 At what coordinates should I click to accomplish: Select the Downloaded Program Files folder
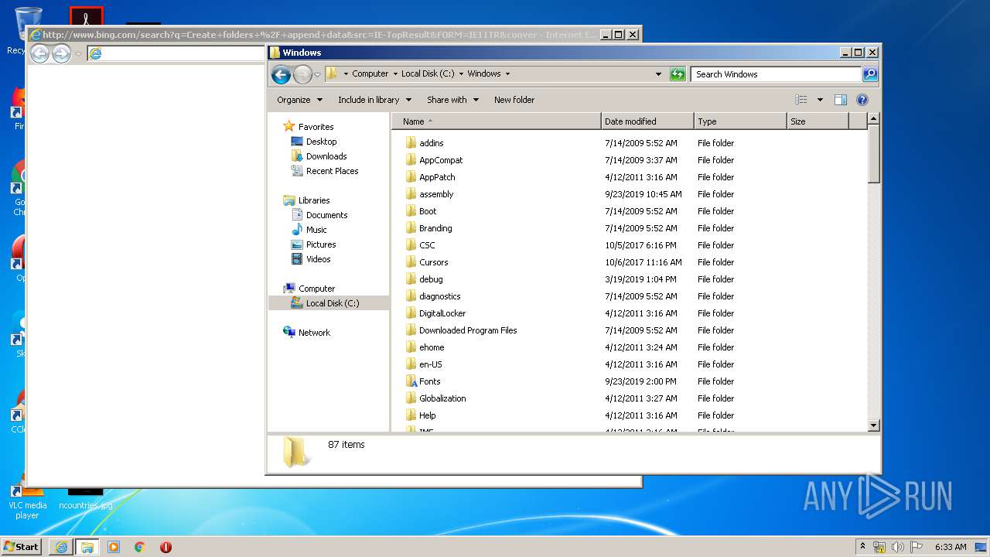(x=468, y=330)
